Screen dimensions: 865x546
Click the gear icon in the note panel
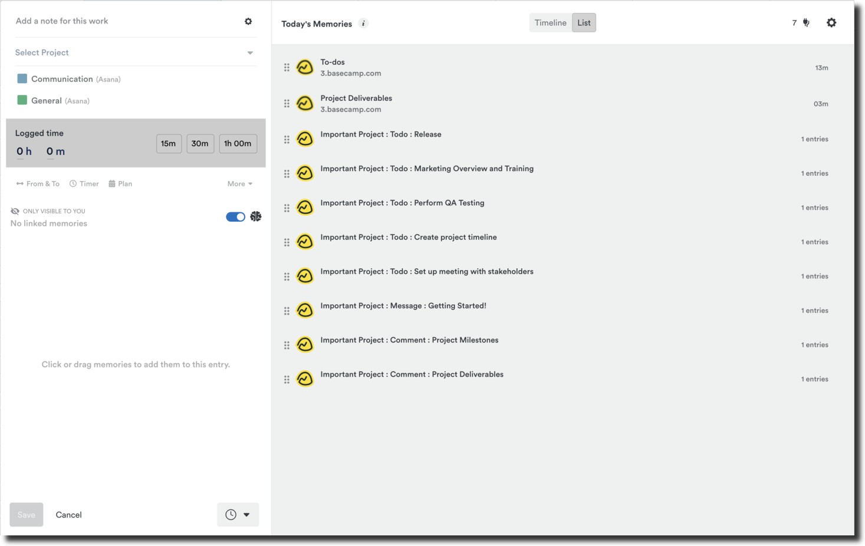pyautogui.click(x=248, y=21)
